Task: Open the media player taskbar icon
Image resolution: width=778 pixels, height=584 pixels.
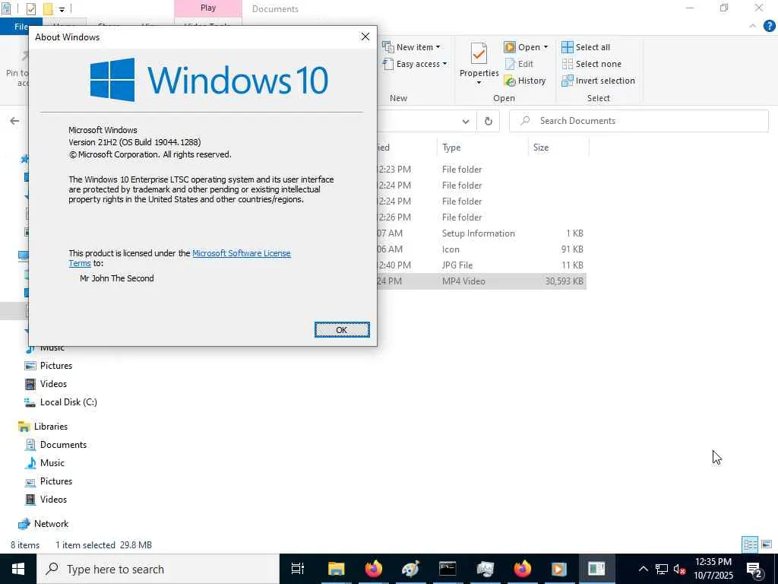Action: click(559, 569)
